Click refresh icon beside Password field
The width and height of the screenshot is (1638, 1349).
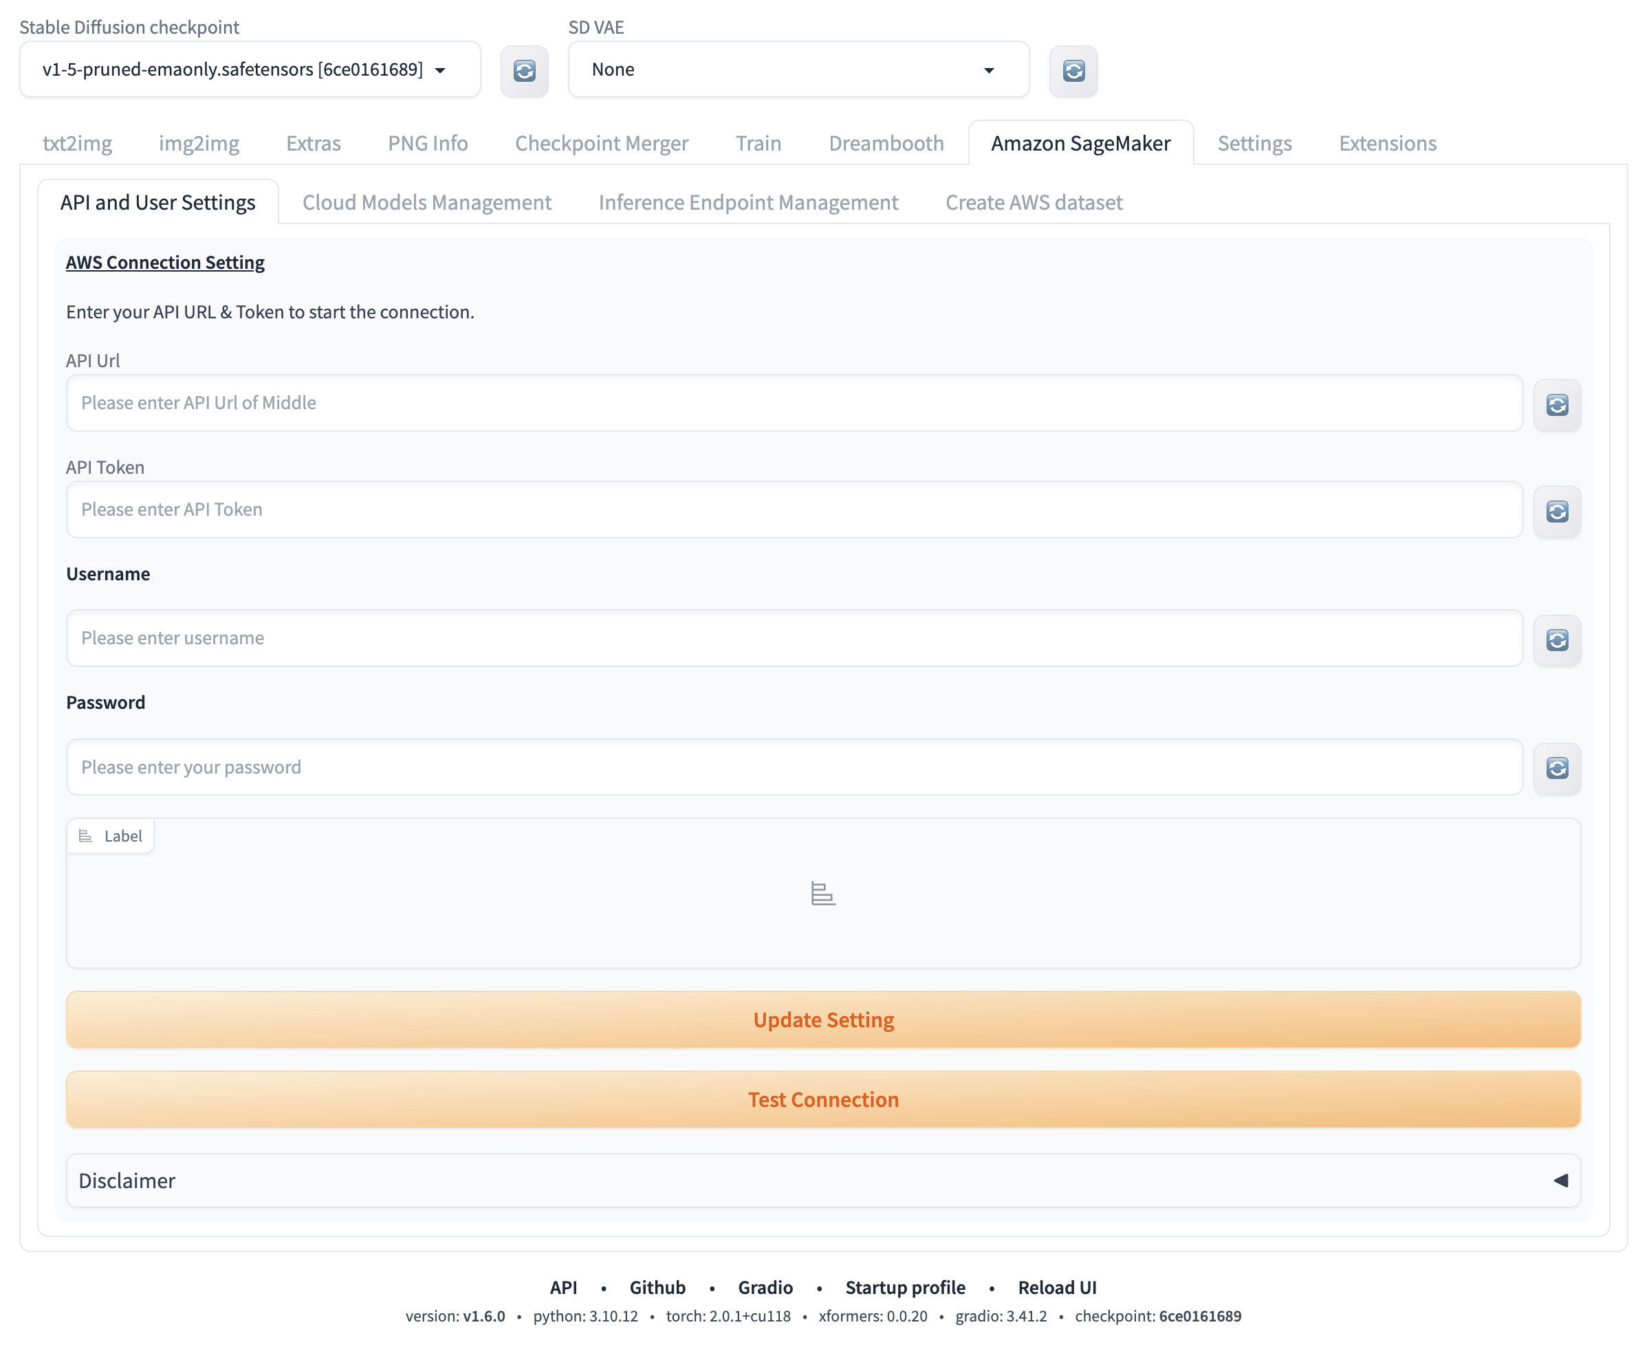click(1555, 767)
